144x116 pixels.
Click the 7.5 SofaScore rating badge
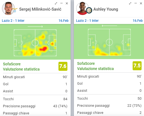[137, 66]
